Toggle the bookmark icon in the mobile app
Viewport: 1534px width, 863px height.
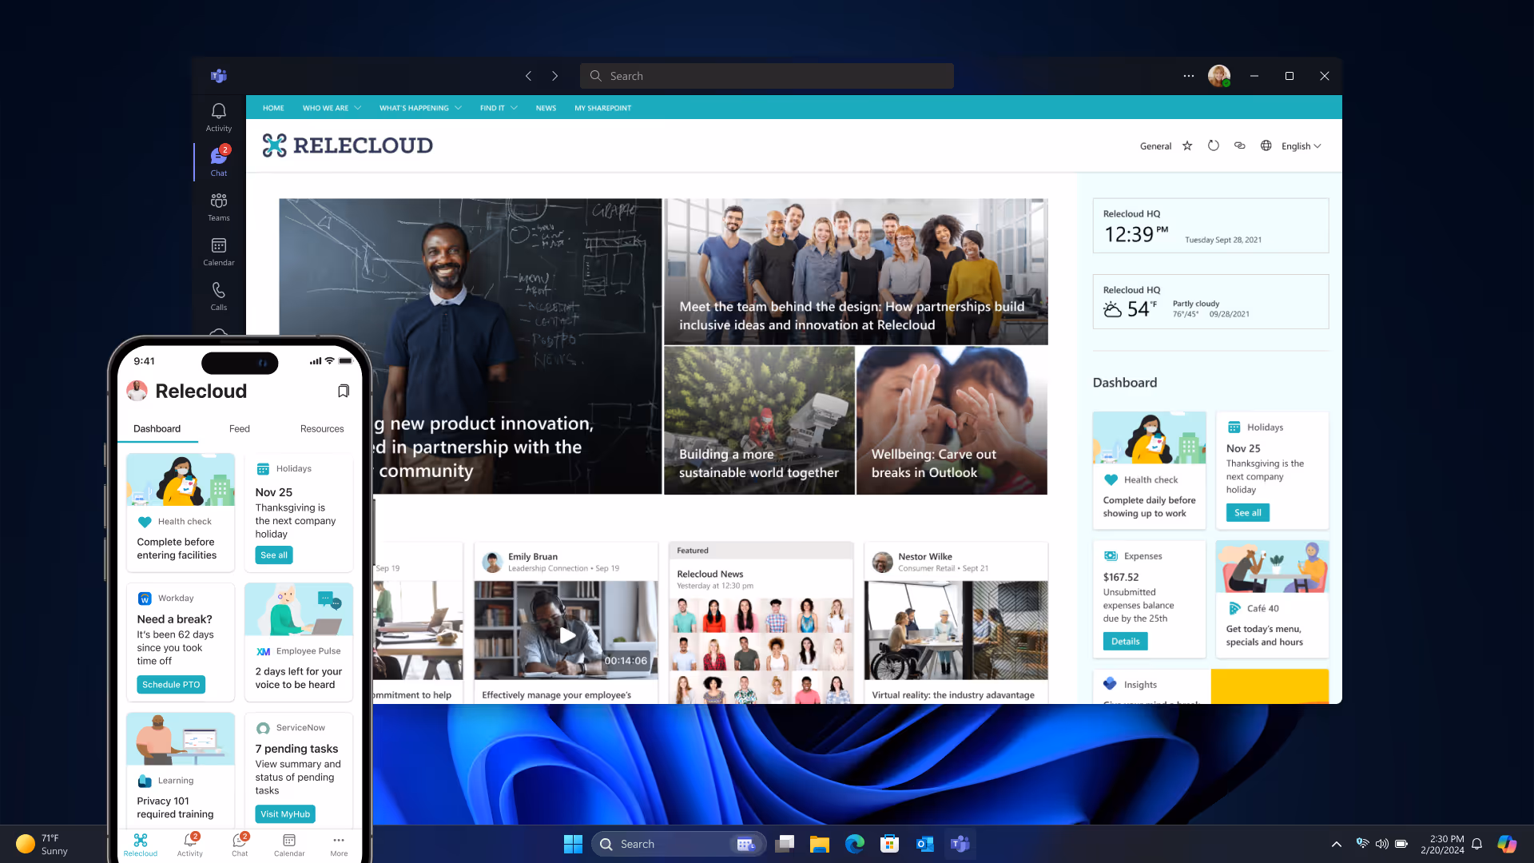(344, 391)
